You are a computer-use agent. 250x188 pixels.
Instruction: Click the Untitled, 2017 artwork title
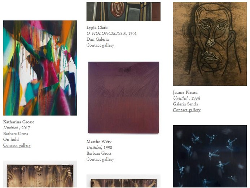tap(17, 128)
